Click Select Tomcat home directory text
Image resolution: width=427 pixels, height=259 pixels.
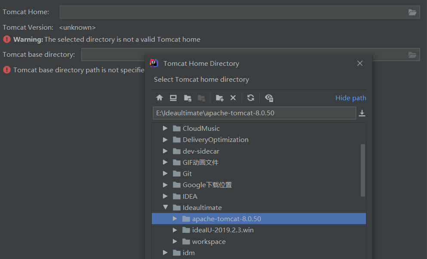(x=202, y=80)
